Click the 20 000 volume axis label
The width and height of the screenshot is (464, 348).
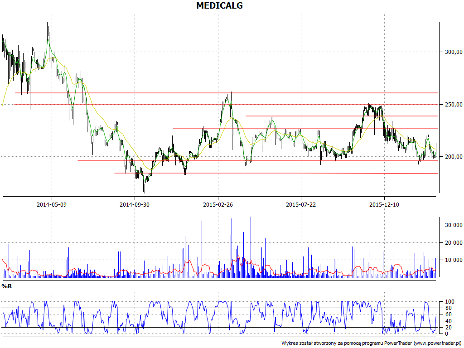click(x=454, y=243)
